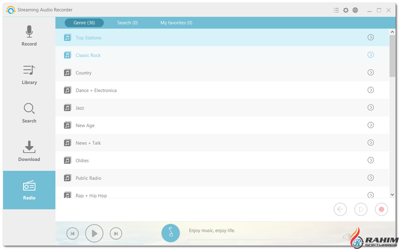Expand Top Stations with its arrow

pos(371,37)
